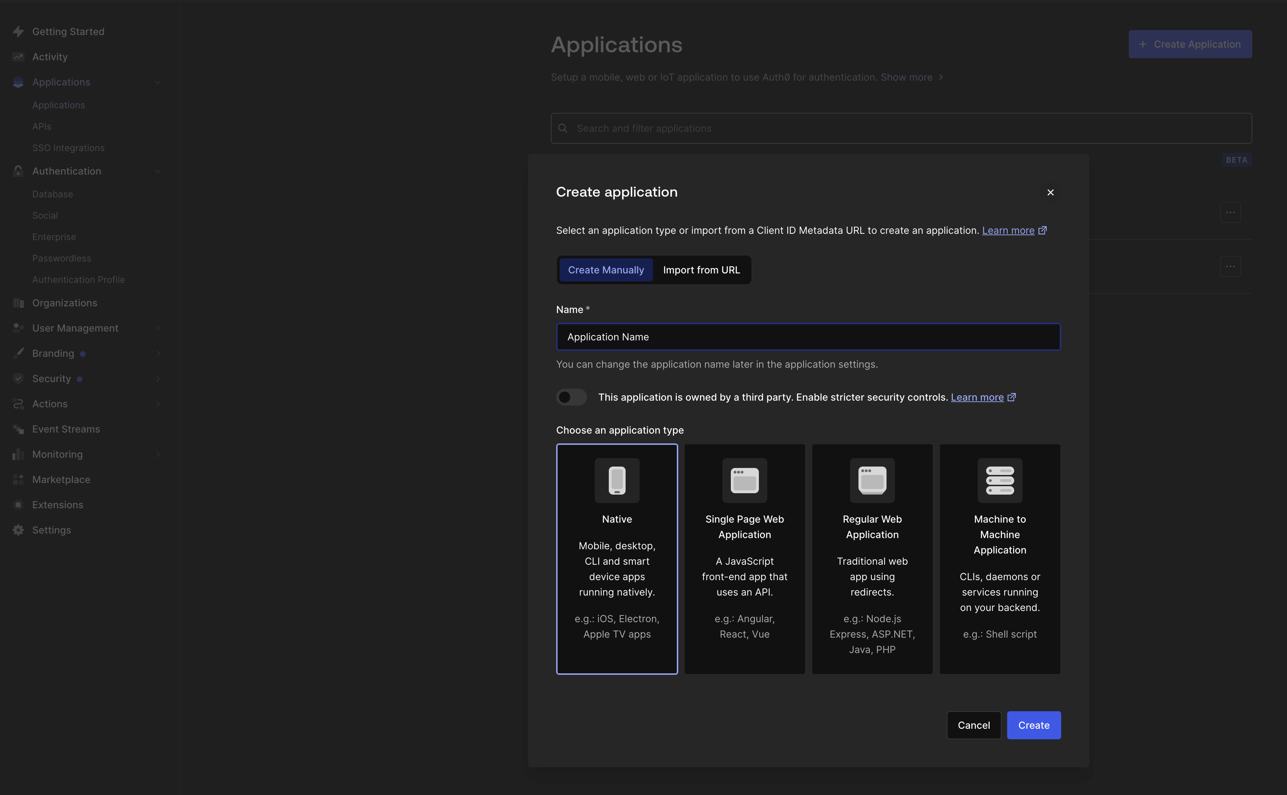
Task: Click the Extensions chip icon
Action: pyautogui.click(x=18, y=505)
